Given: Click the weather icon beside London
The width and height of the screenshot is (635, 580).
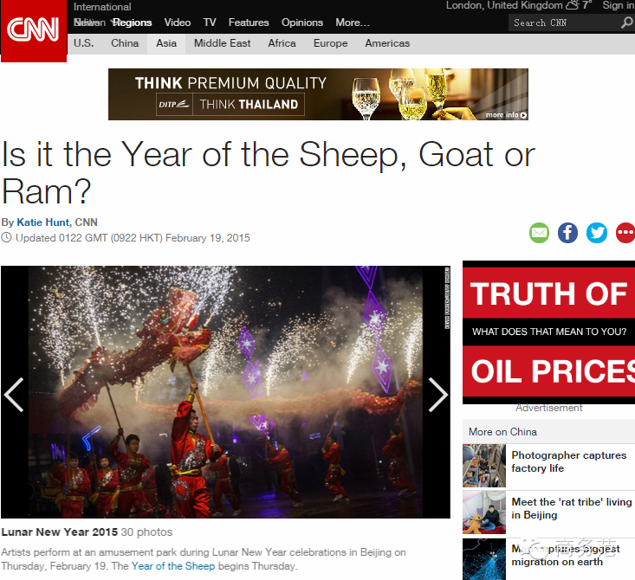Looking at the screenshot, I should coord(573,5).
